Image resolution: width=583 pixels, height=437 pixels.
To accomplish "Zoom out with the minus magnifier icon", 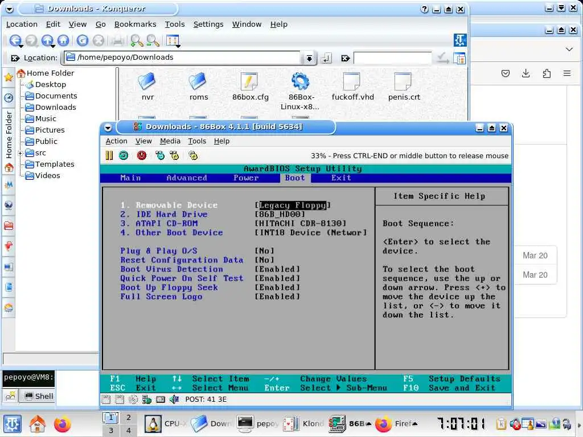I will click(153, 40).
